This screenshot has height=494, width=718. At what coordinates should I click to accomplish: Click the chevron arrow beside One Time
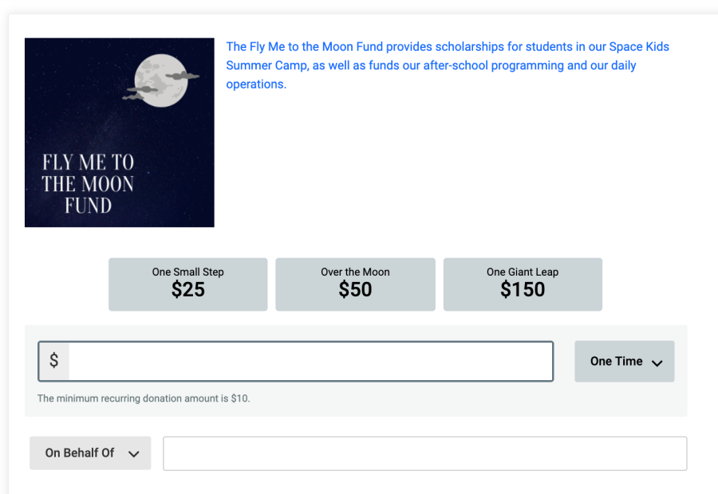coord(657,363)
